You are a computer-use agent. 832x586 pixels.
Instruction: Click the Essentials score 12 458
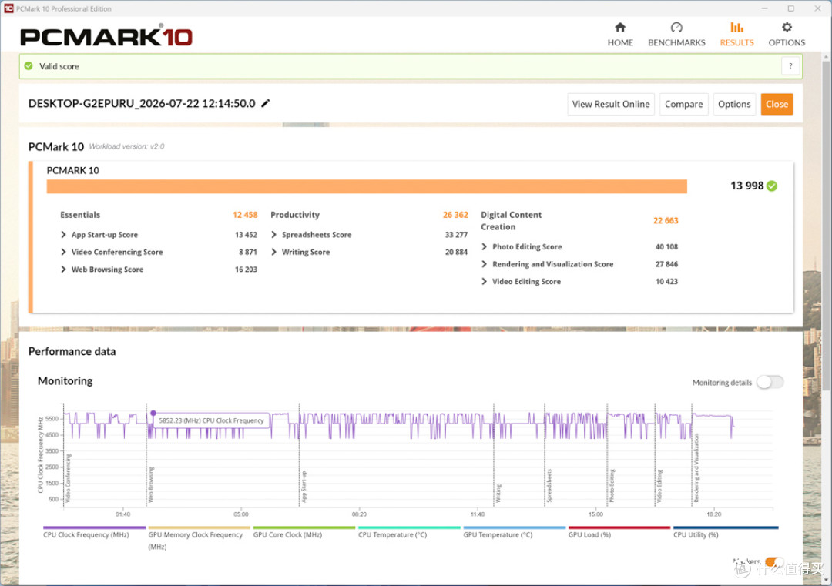(x=245, y=215)
